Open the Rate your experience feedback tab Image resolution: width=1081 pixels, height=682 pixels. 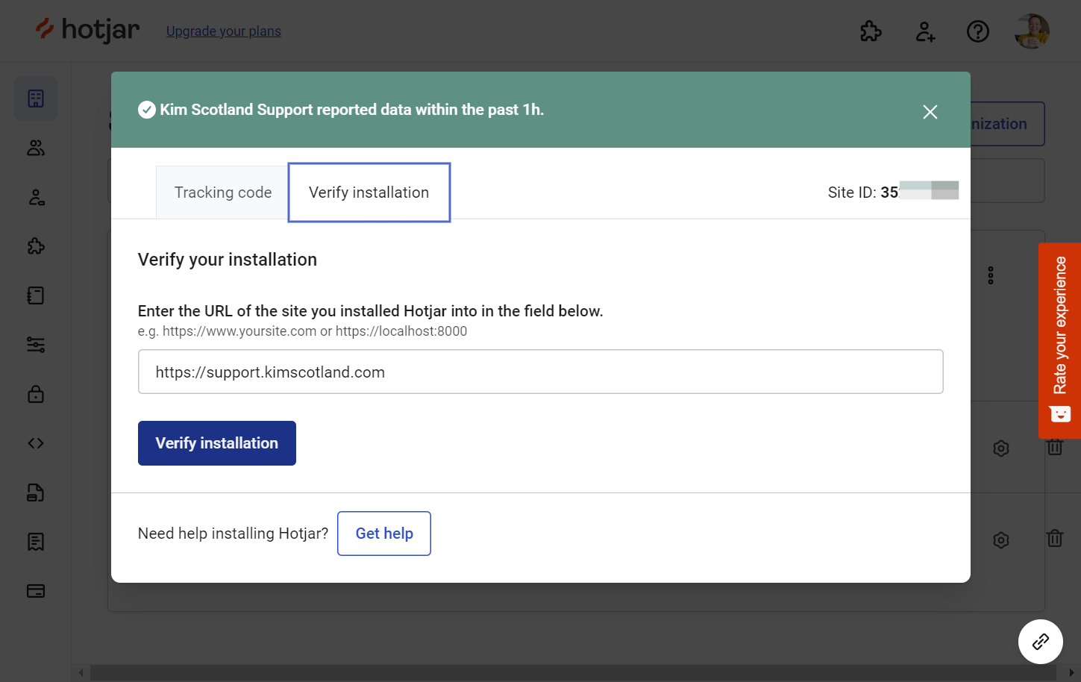1059,340
